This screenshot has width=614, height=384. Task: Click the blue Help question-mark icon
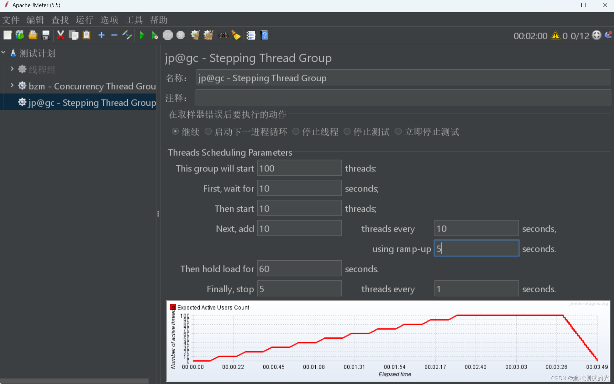click(x=264, y=35)
